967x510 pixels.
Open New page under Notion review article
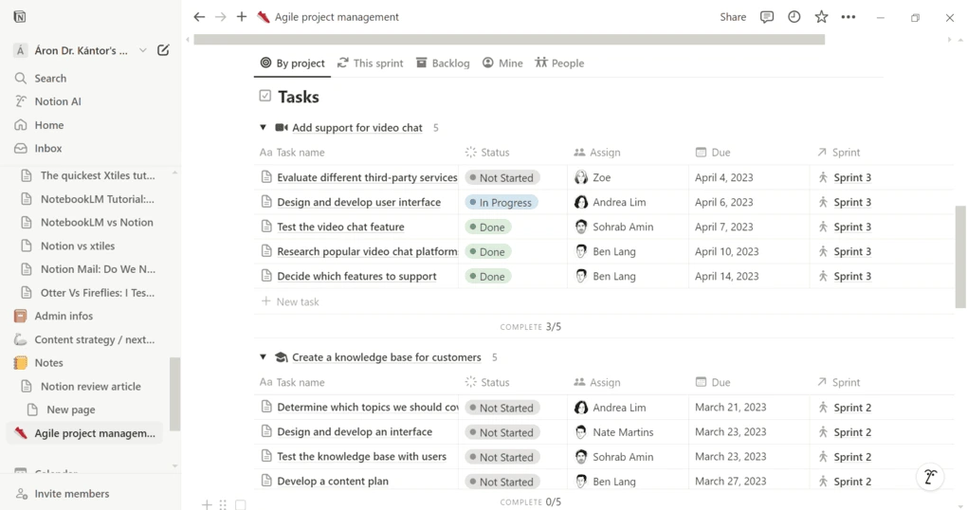[x=71, y=410]
